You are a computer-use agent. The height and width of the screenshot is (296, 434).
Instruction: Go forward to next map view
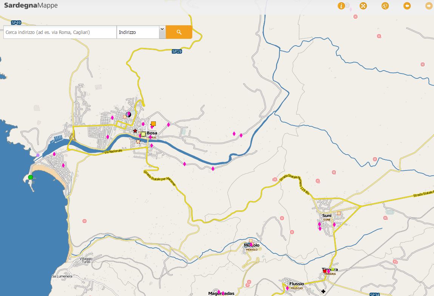coord(429,6)
